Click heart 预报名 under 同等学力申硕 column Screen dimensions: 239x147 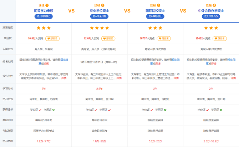(54, 37)
